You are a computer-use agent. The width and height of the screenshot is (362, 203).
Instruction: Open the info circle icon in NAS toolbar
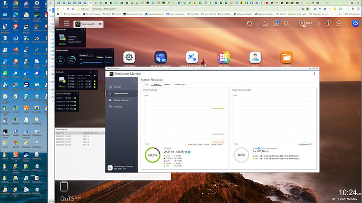[328, 24]
